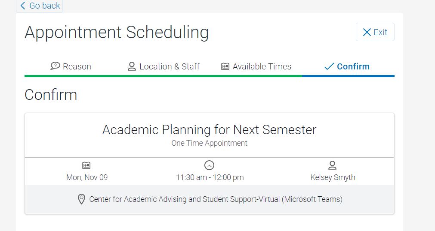Screen dimensions: 435x231
Task: Click the calendar icon above Mon, Nov 09
Action: tap(86, 165)
